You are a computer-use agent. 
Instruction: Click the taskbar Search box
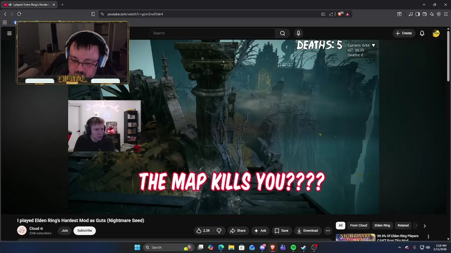pyautogui.click(x=168, y=247)
